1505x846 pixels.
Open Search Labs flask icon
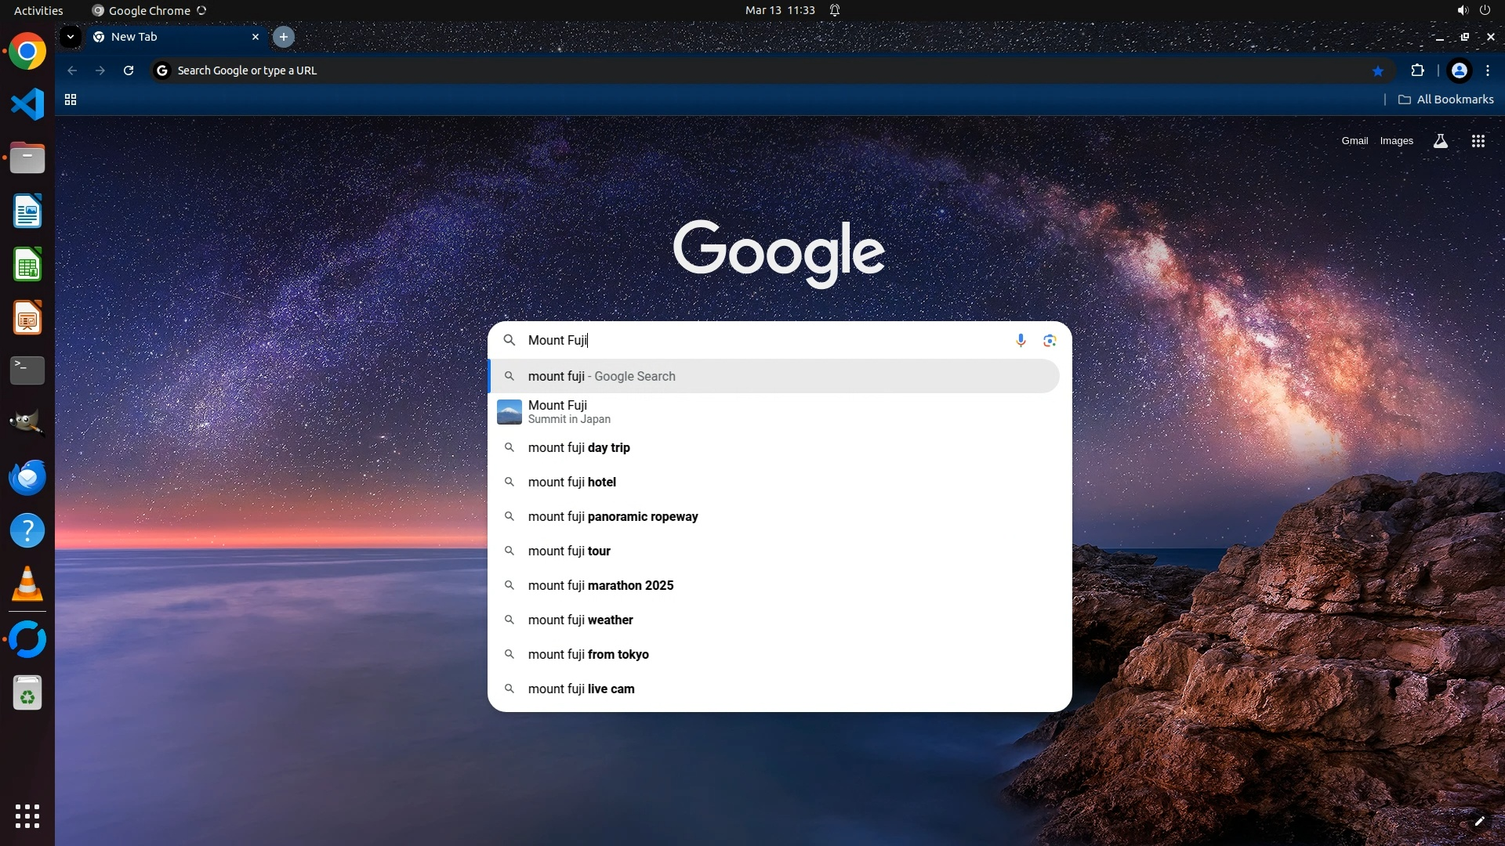[1440, 141]
